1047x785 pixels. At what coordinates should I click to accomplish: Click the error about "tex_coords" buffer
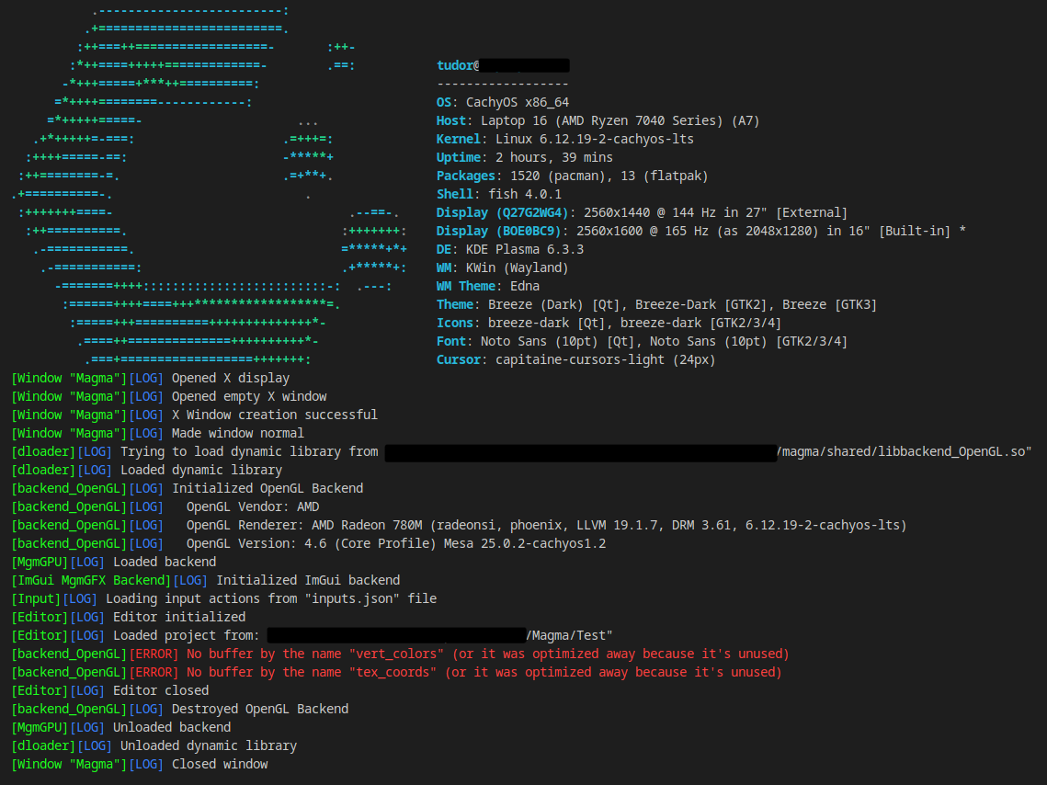coord(396,672)
